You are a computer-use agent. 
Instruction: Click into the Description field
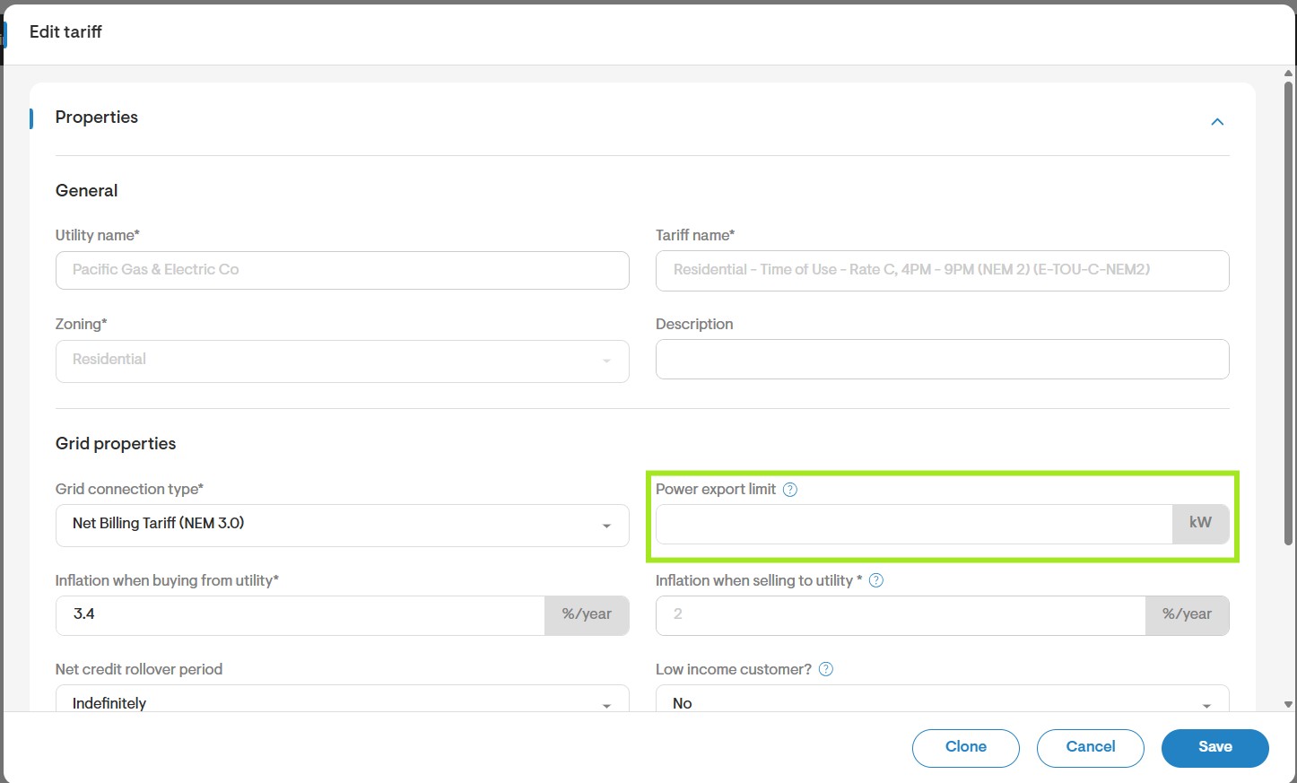(x=942, y=359)
